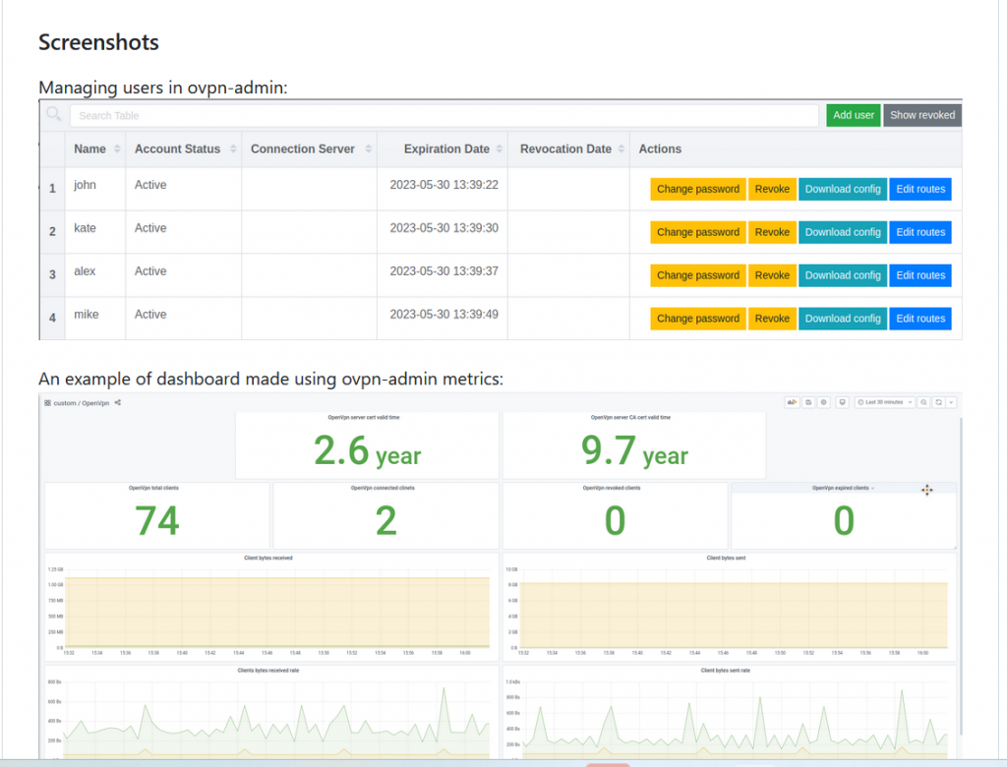Click the zoom out time range icon

pos(924,402)
